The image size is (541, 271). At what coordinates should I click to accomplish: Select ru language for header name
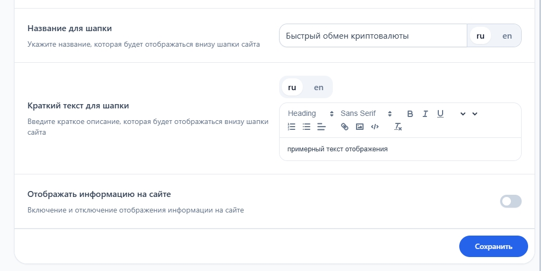coord(480,36)
